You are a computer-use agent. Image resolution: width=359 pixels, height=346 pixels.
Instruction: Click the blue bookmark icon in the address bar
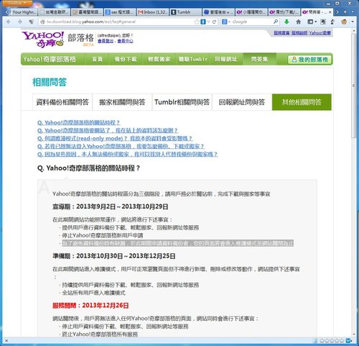[203, 22]
